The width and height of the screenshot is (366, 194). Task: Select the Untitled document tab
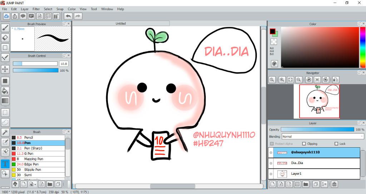click(x=121, y=24)
